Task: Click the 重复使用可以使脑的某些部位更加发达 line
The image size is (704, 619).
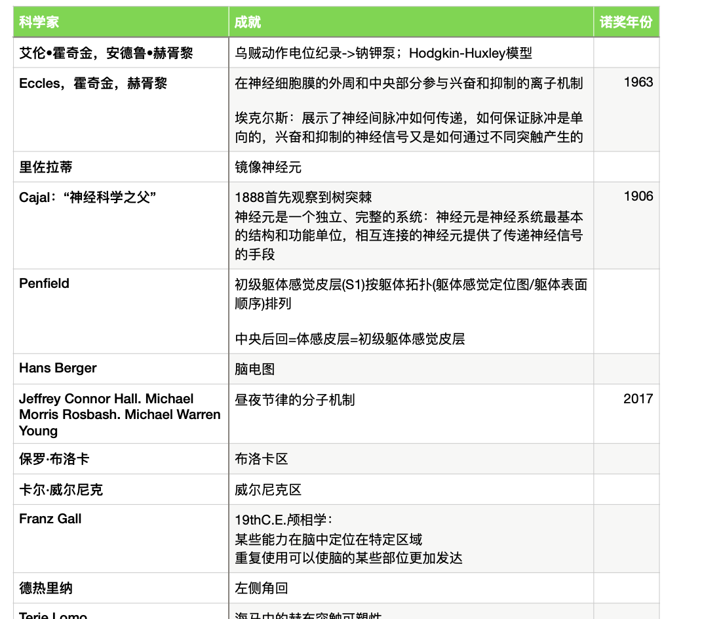Action: click(x=349, y=558)
